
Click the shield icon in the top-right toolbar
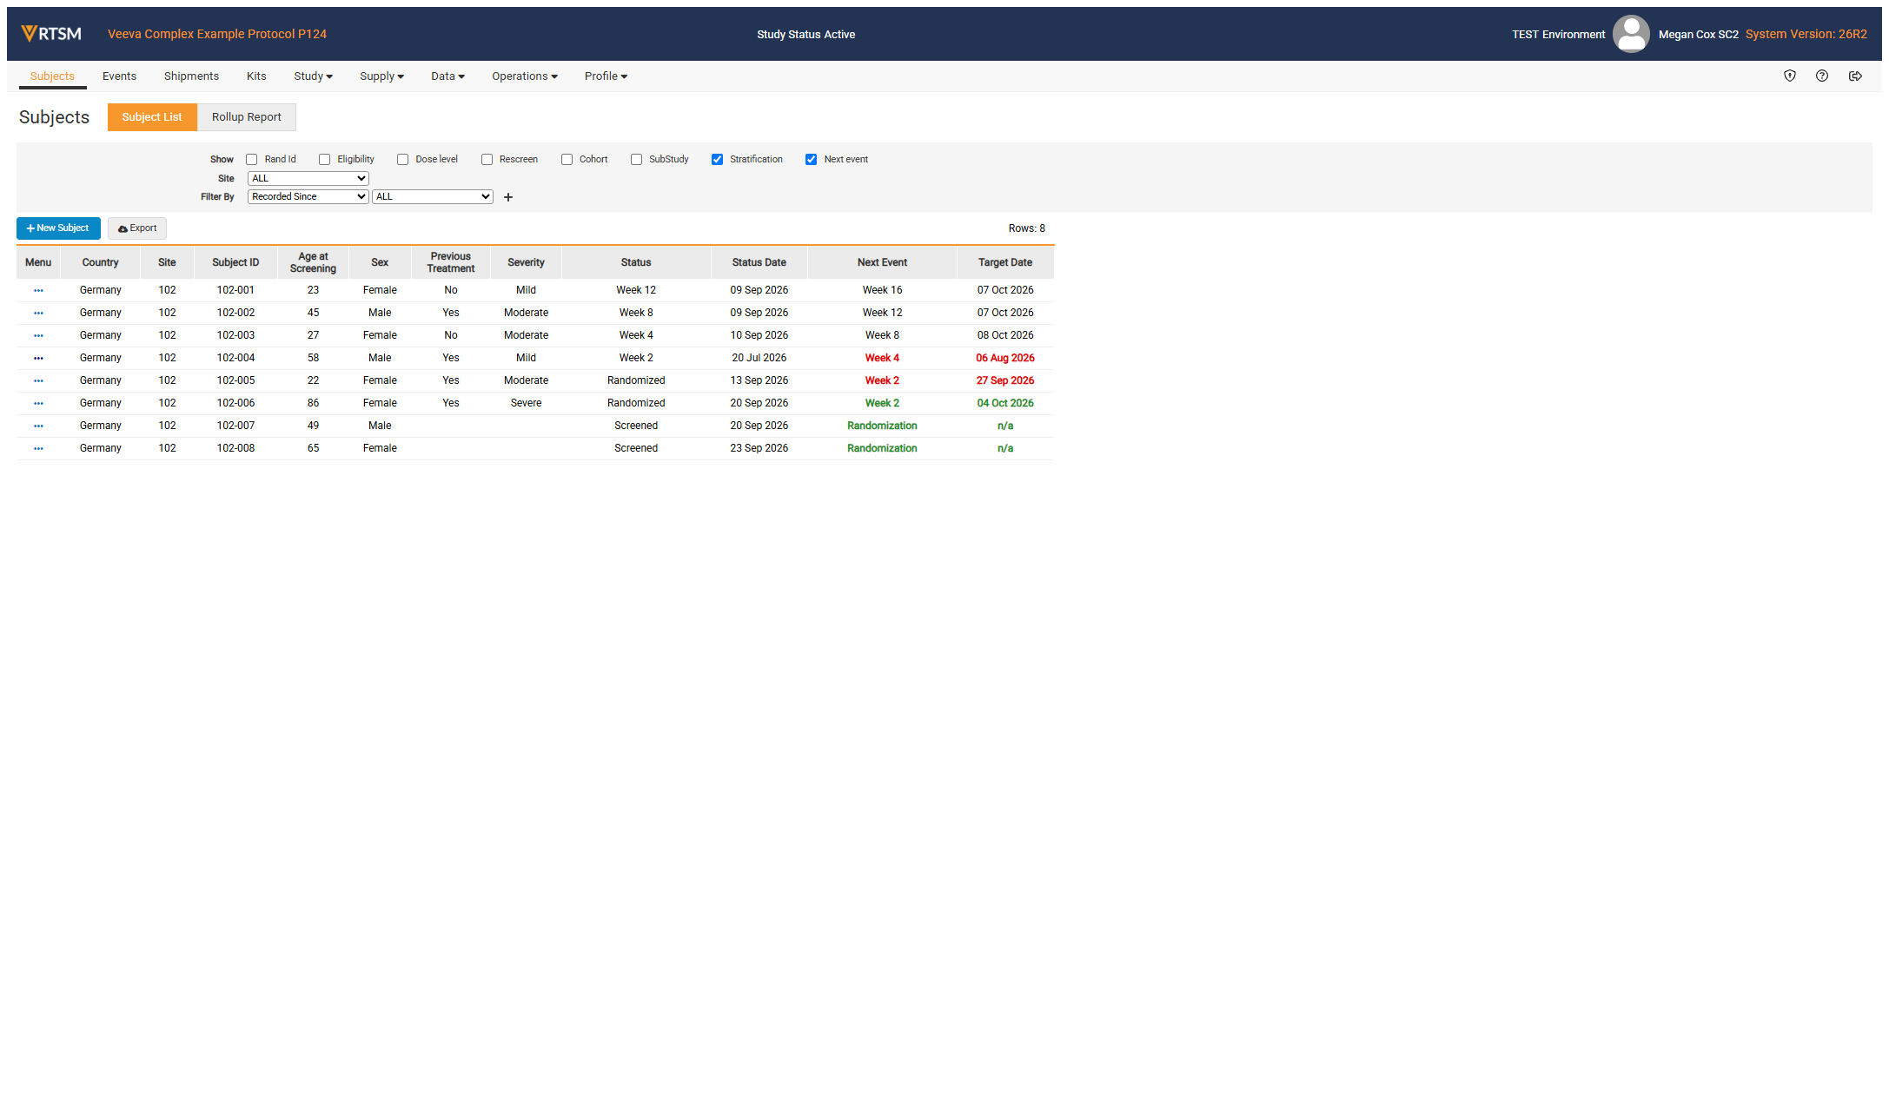click(x=1790, y=76)
